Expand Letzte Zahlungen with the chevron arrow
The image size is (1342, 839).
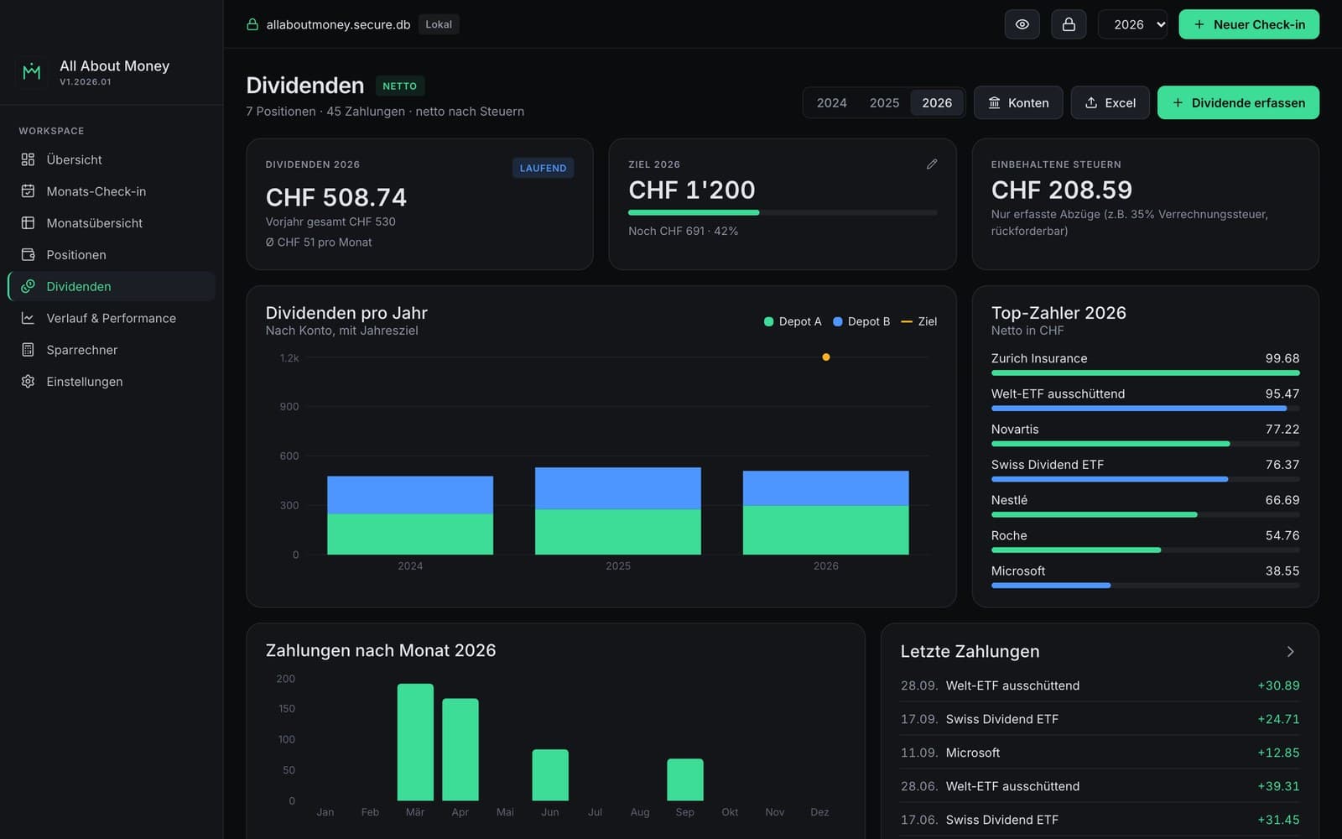(1291, 652)
